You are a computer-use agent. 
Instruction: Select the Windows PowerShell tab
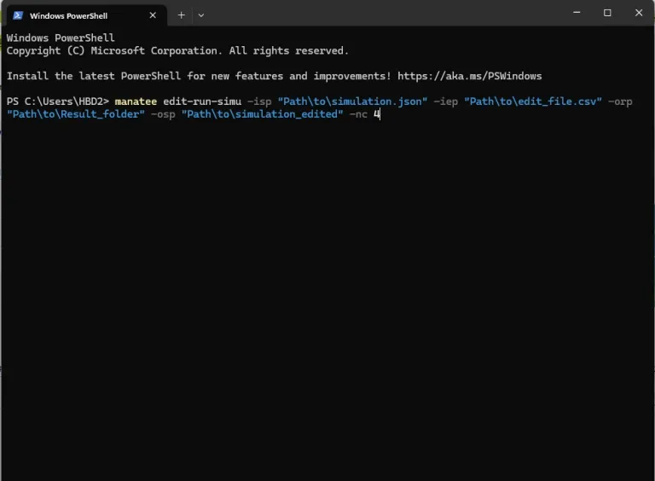[x=86, y=15]
